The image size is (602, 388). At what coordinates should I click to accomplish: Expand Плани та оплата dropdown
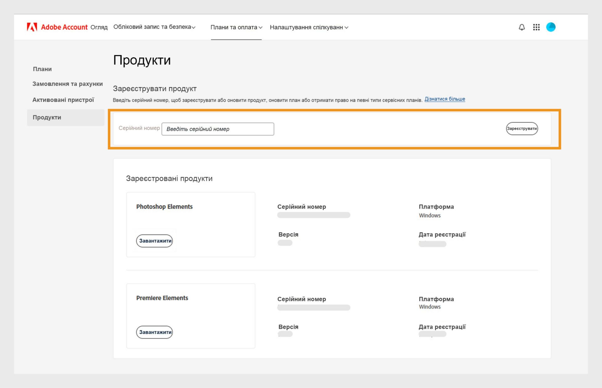pyautogui.click(x=236, y=27)
